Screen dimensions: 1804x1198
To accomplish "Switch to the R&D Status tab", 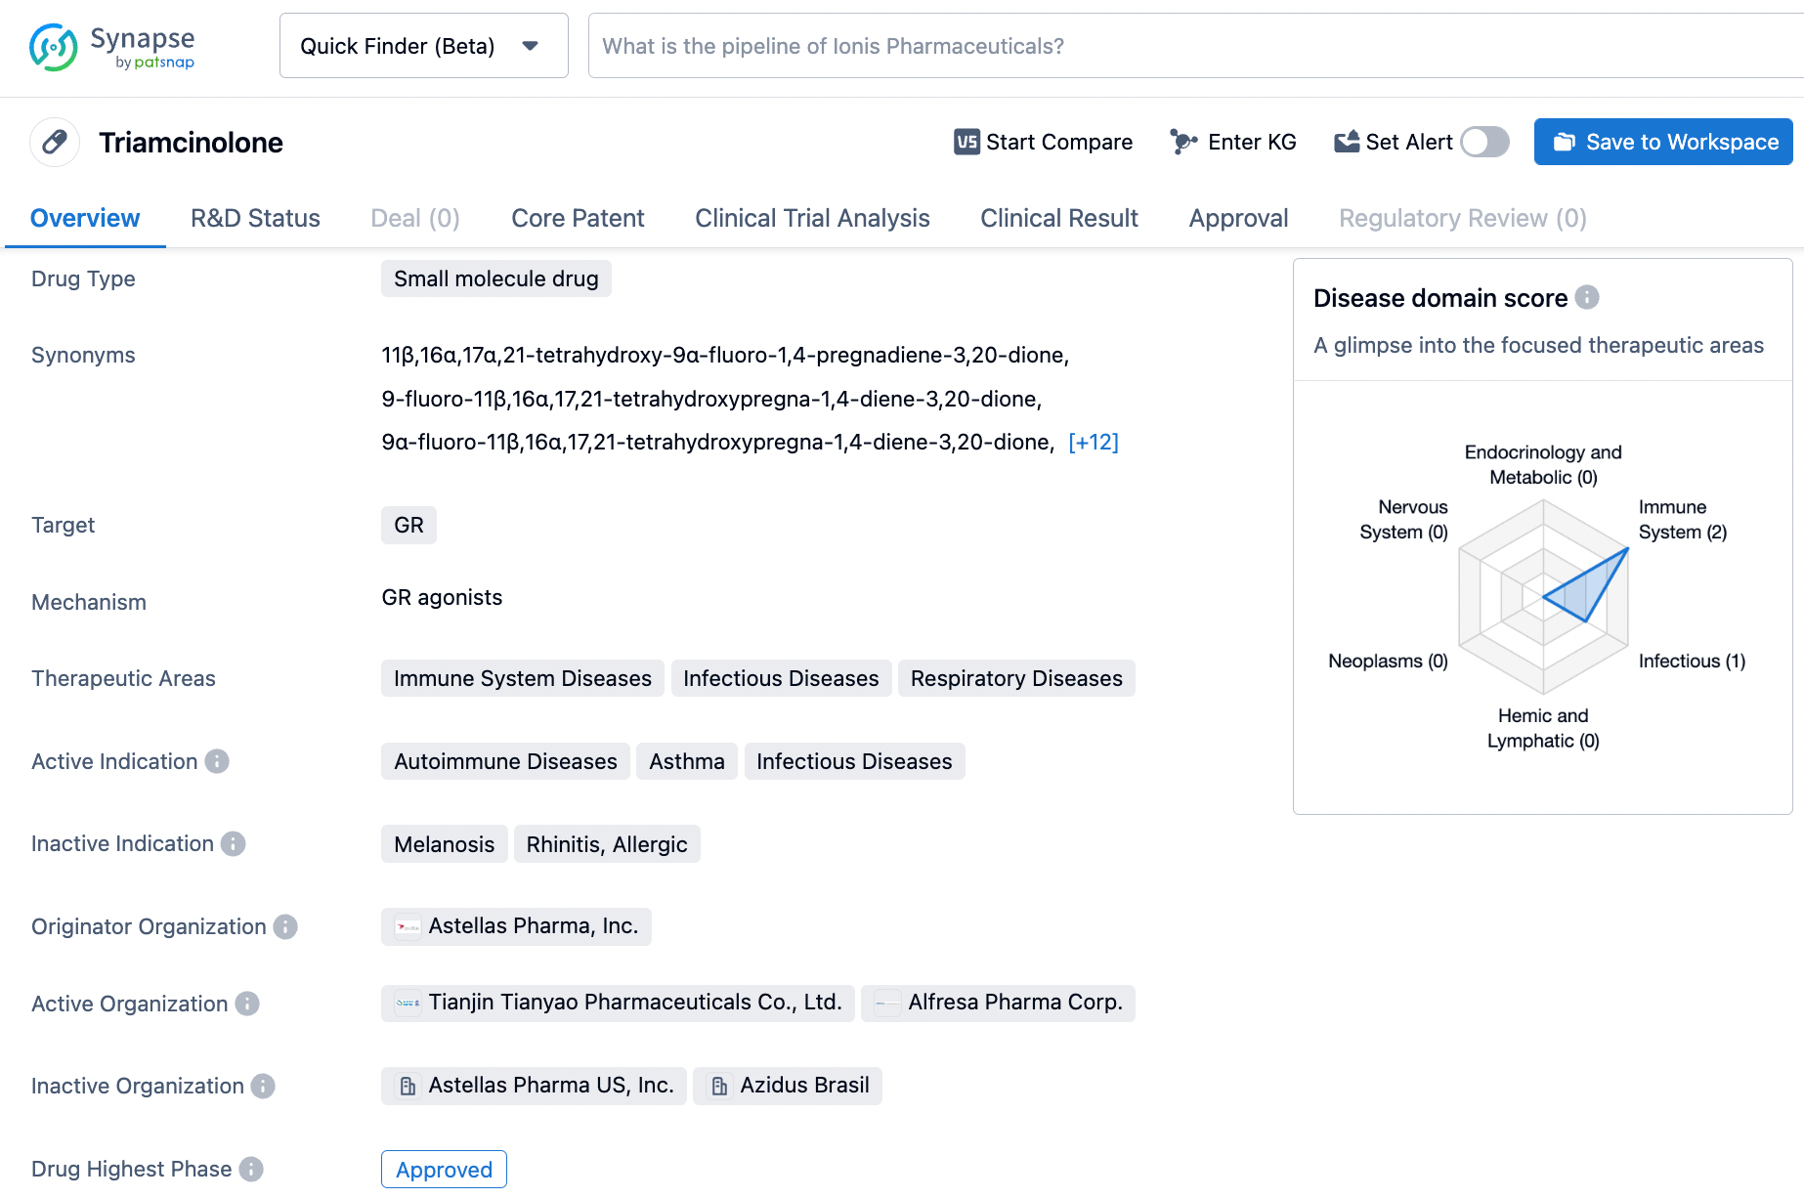I will click(x=255, y=218).
